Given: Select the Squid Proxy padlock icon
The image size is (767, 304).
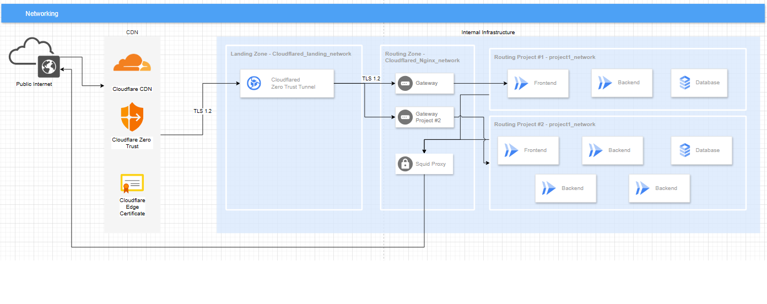Looking at the screenshot, I should pos(405,164).
